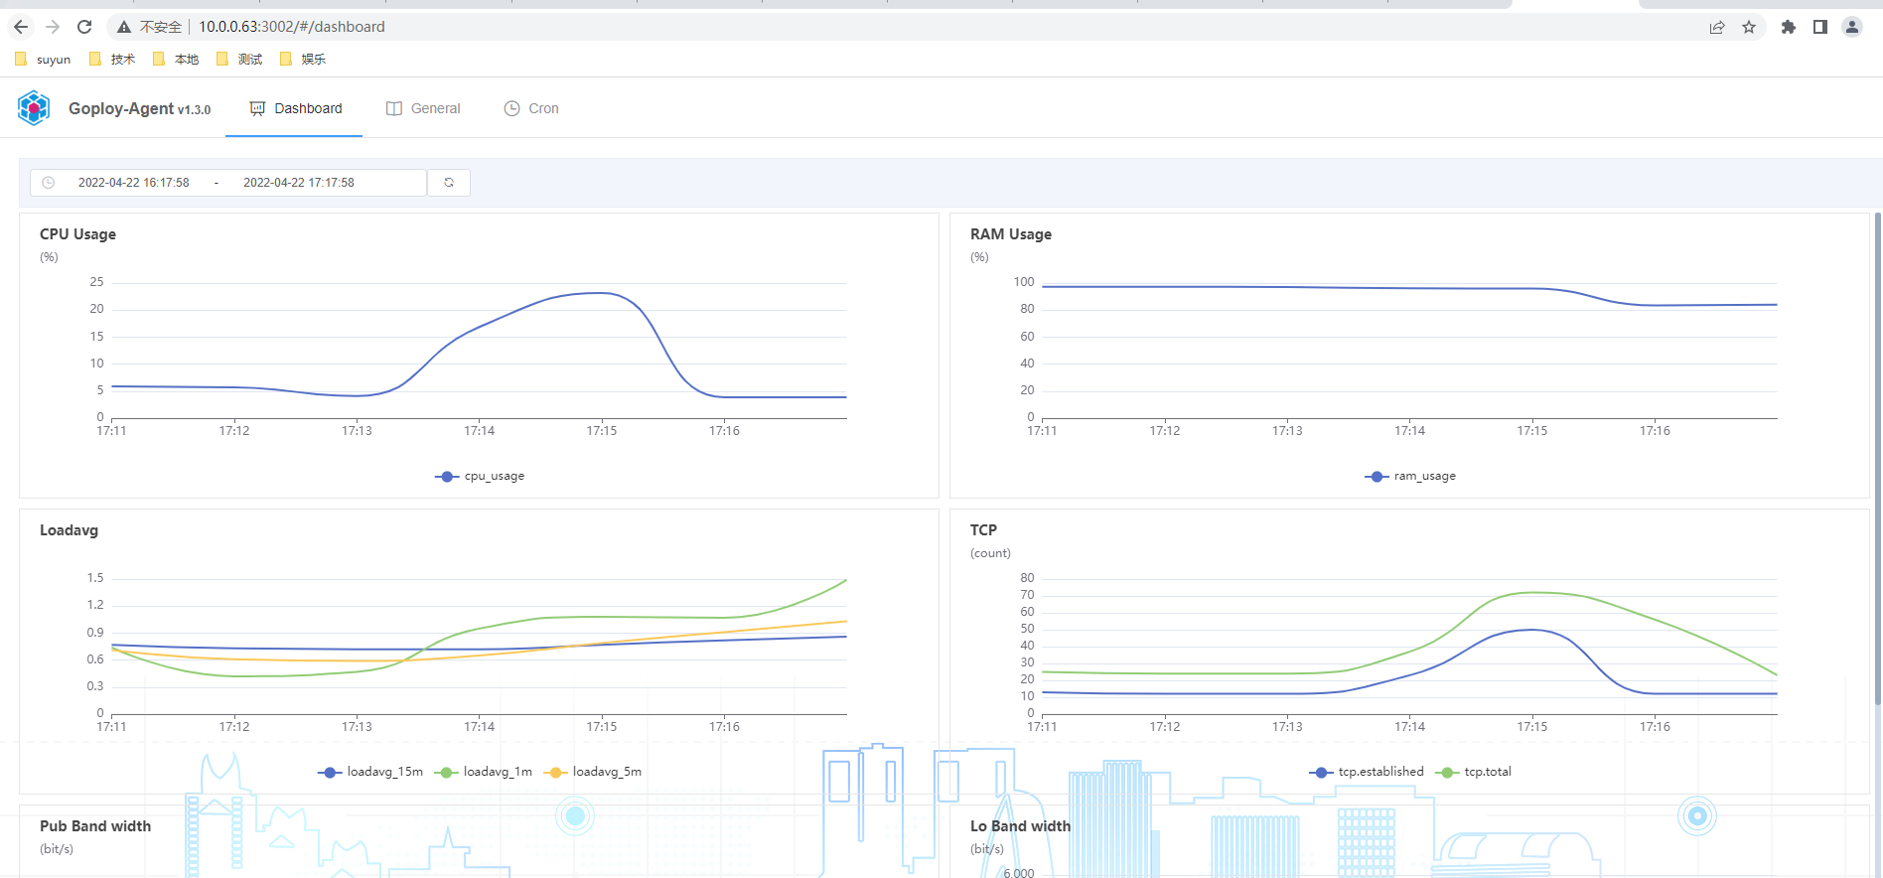Viewport: 1883px width, 878px height.
Task: Open the suyun bookmark folder
Action: coord(43,60)
